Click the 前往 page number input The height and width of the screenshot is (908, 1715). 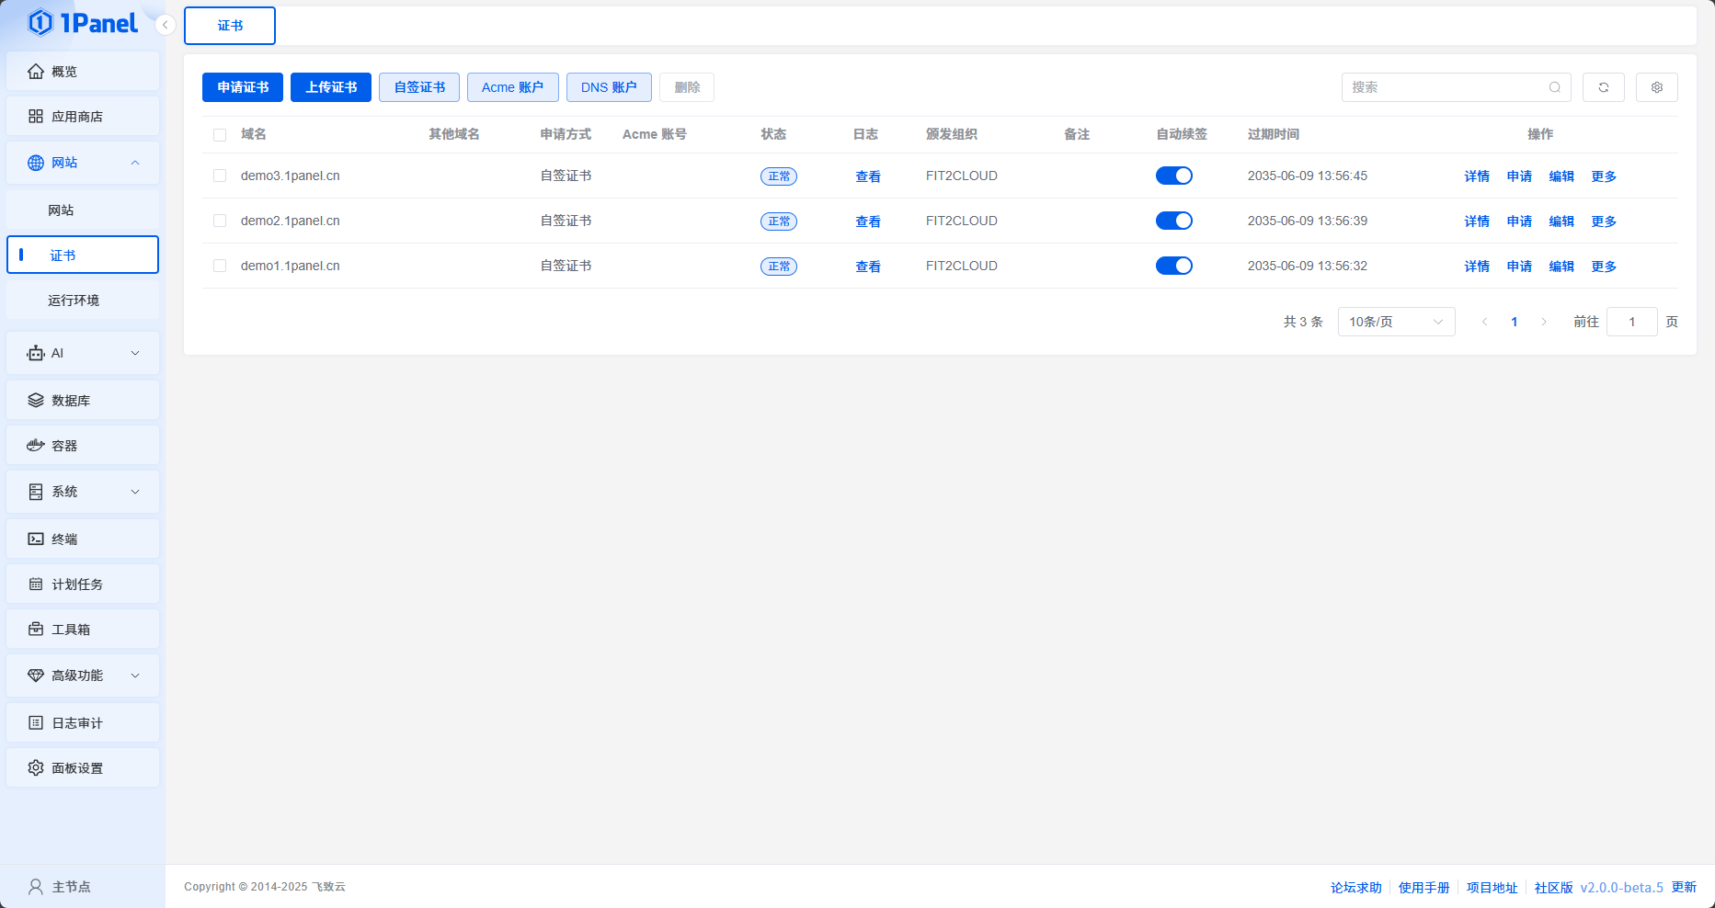tap(1632, 322)
